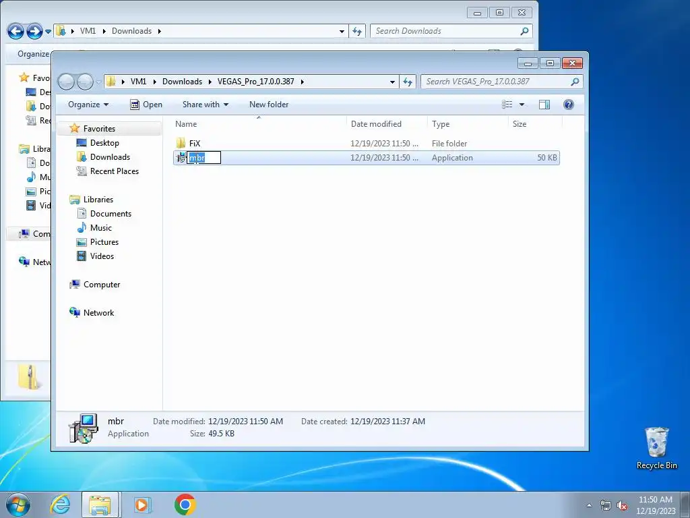690x518 pixels.
Task: Click the Network globe icon
Action: (74, 312)
